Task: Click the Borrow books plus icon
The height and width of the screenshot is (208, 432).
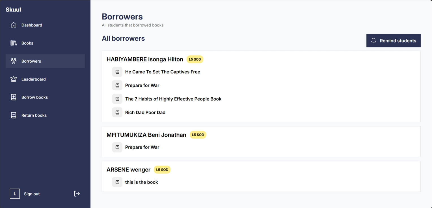Action: click(x=14, y=97)
